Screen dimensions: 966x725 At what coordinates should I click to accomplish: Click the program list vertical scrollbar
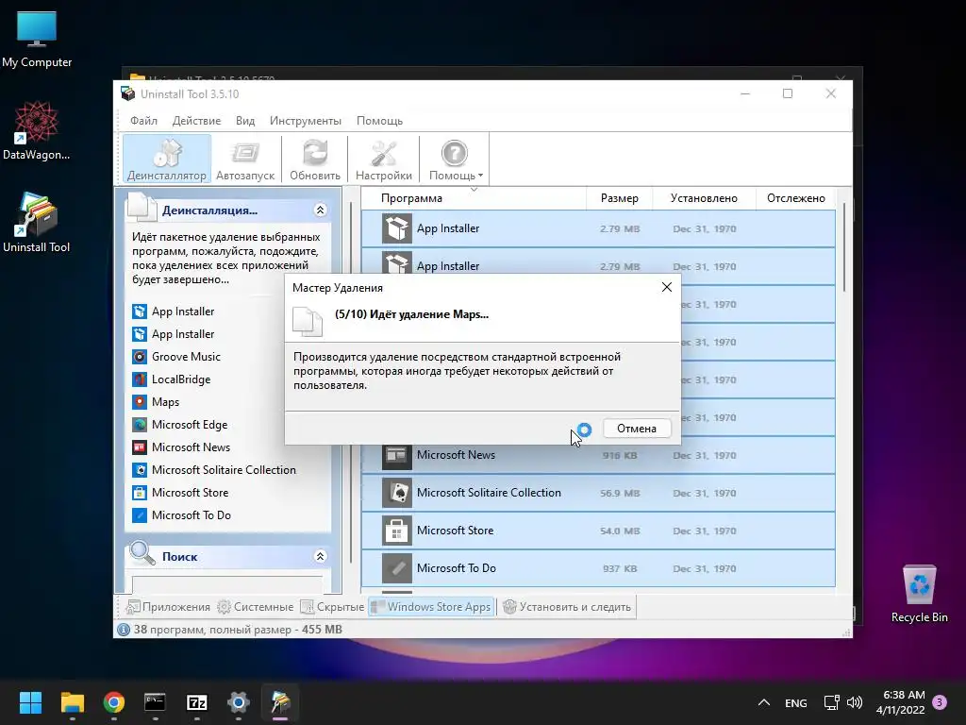coord(843,246)
